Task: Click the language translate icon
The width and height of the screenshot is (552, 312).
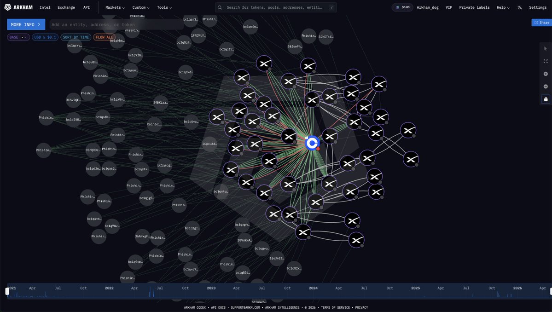Action: click(x=520, y=7)
